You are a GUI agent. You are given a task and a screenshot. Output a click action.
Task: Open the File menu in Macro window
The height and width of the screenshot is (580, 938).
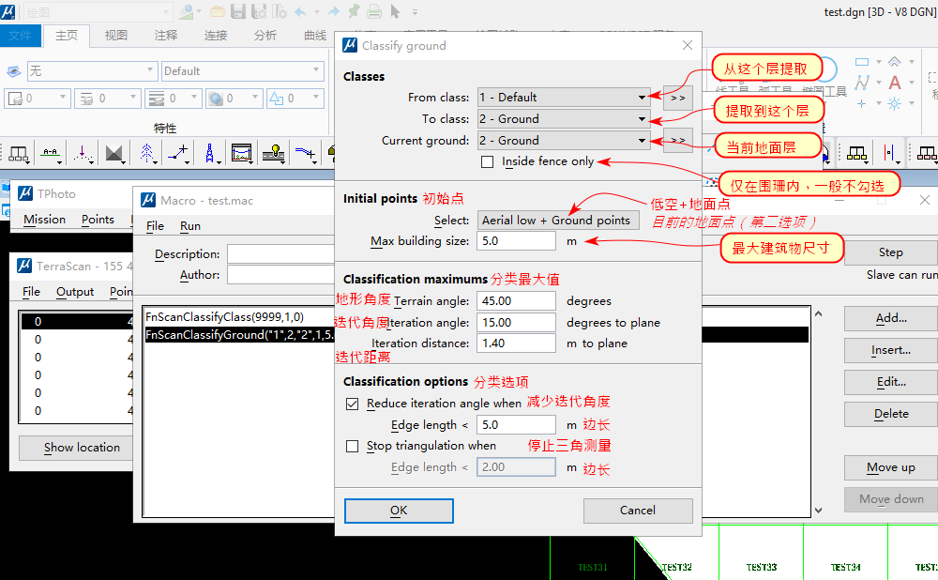point(155,226)
